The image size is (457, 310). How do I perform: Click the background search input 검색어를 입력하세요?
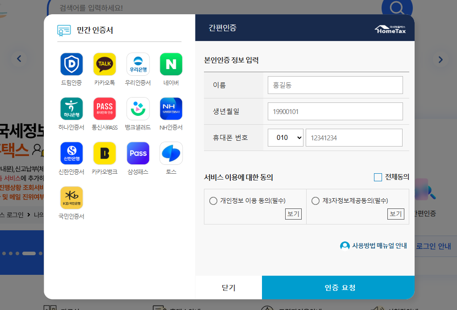point(214,8)
